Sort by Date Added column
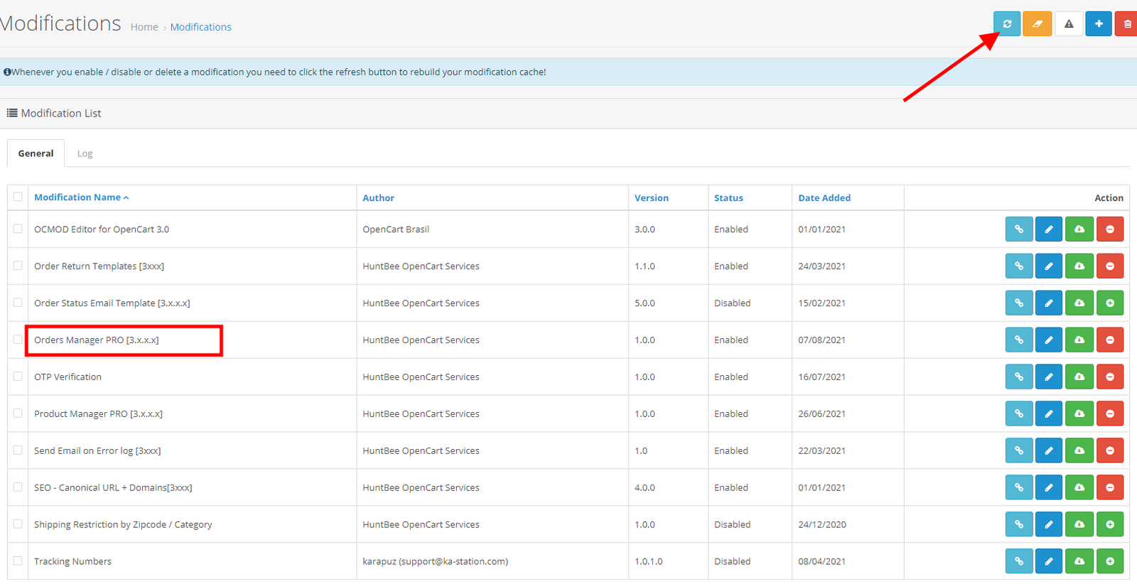This screenshot has height=584, width=1137. (x=824, y=198)
